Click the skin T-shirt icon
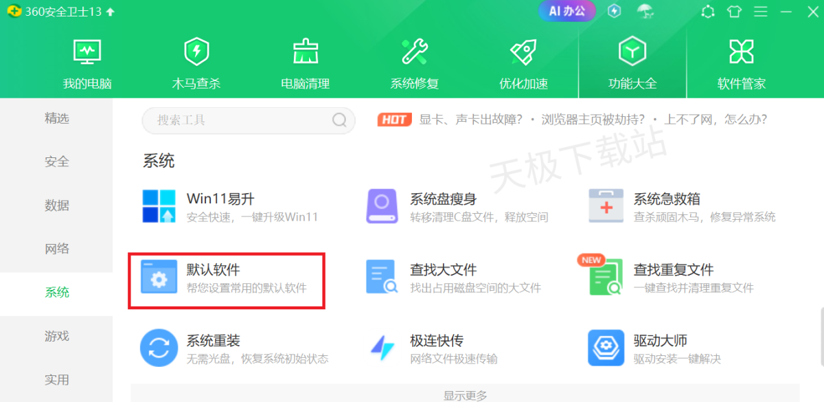The height and width of the screenshot is (402, 824). tap(735, 12)
